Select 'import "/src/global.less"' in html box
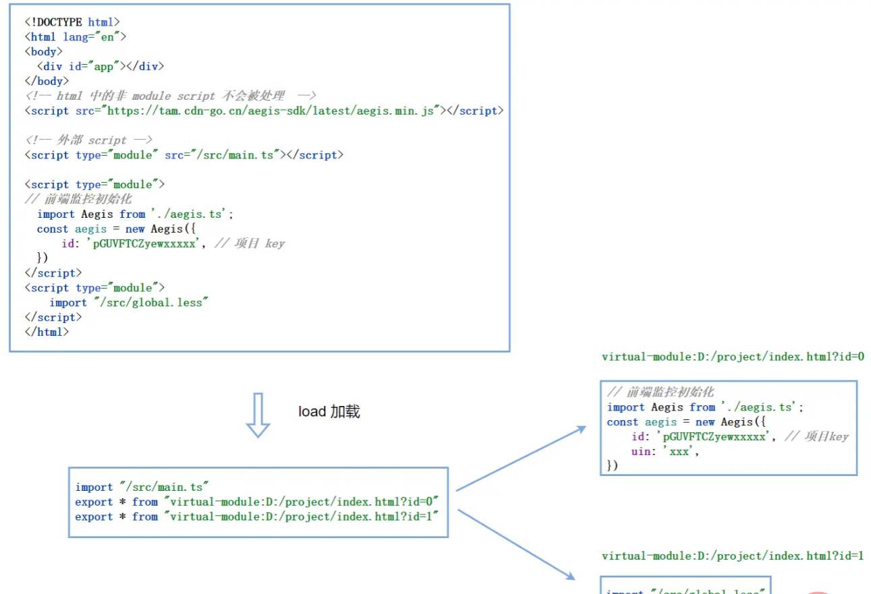The height and width of the screenshot is (594, 871). click(x=128, y=303)
